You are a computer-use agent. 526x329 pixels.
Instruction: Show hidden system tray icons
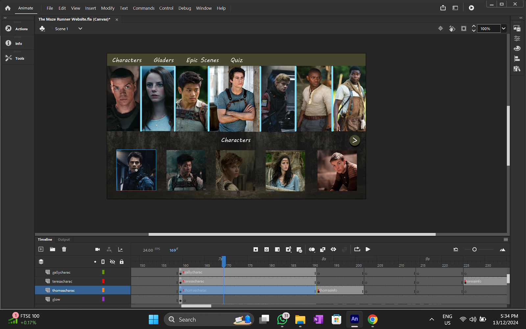[x=432, y=319]
